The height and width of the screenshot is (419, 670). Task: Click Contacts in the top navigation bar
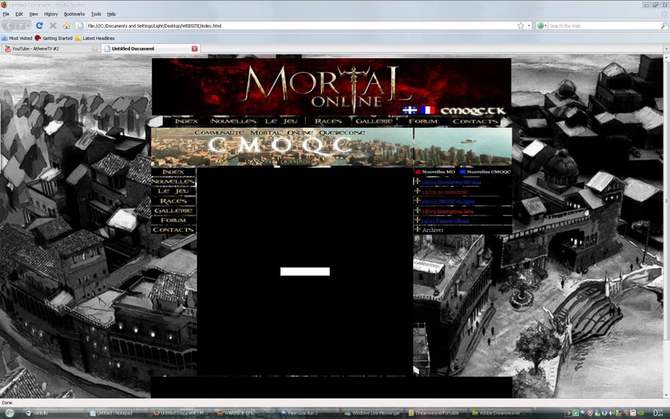[475, 121]
